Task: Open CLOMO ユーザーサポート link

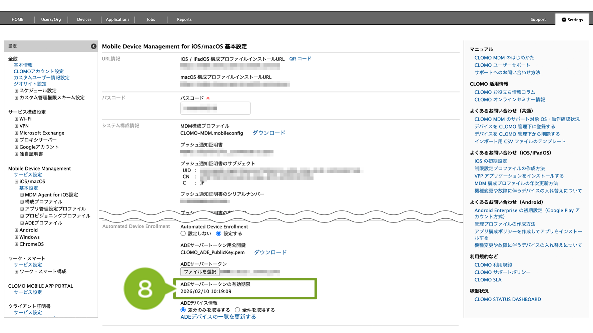Action: point(502,65)
